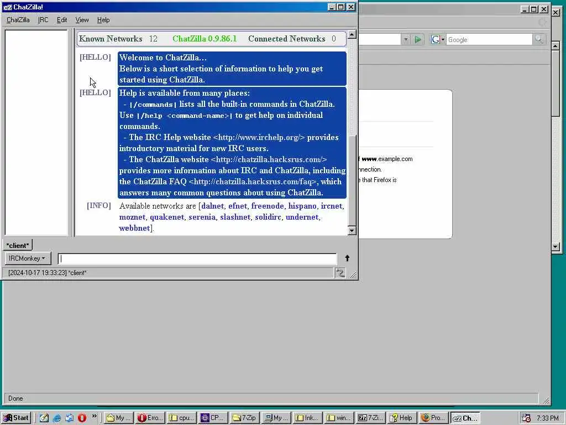The width and height of the screenshot is (566, 425).
Task: Click Firefox page scrollbar up arrow
Action: pos(555,46)
